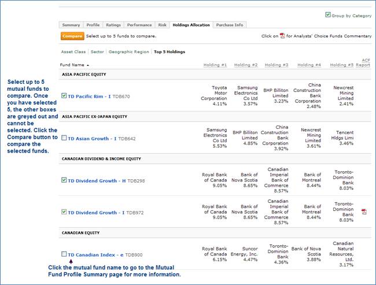Image resolution: width=376 pixels, height=285 pixels.
Task: Switch to the Summary tab
Action: pos(71,25)
